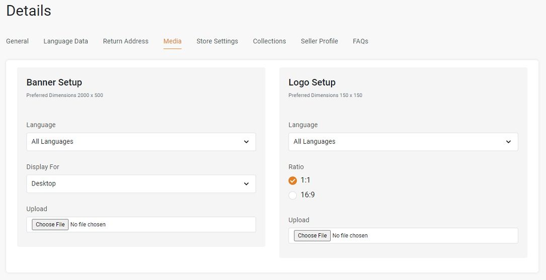Click the chevron arrow in Logo Language field
546x280 pixels.
point(508,142)
